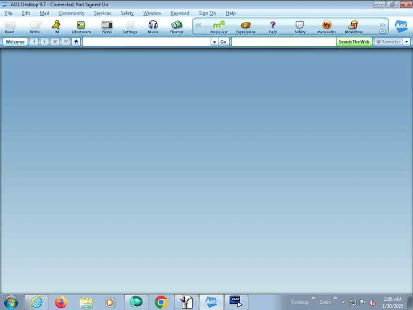
Task: Click in the URL address field
Action: click(x=147, y=42)
